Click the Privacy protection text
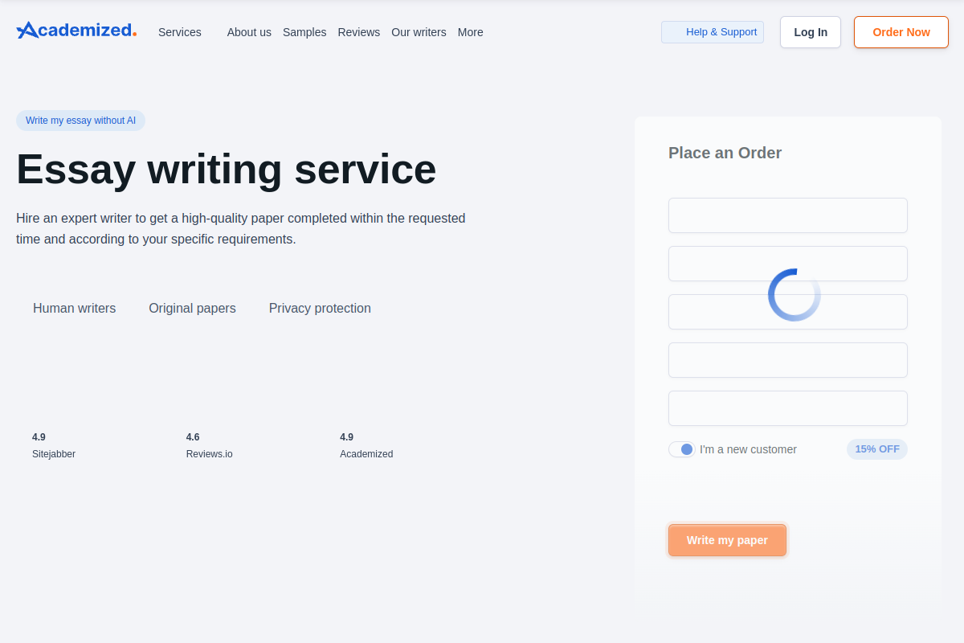 tap(320, 309)
